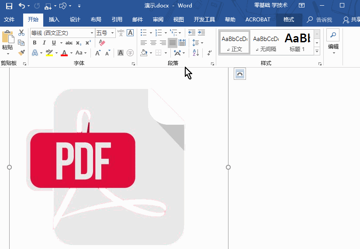This screenshot has width=360, height=249.
Task: Toggle Italic formatting
Action: coord(44,43)
